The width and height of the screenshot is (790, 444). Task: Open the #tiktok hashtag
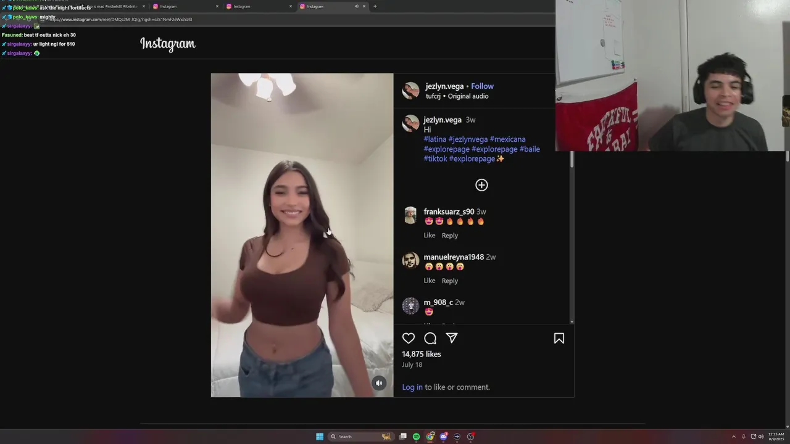(x=435, y=159)
